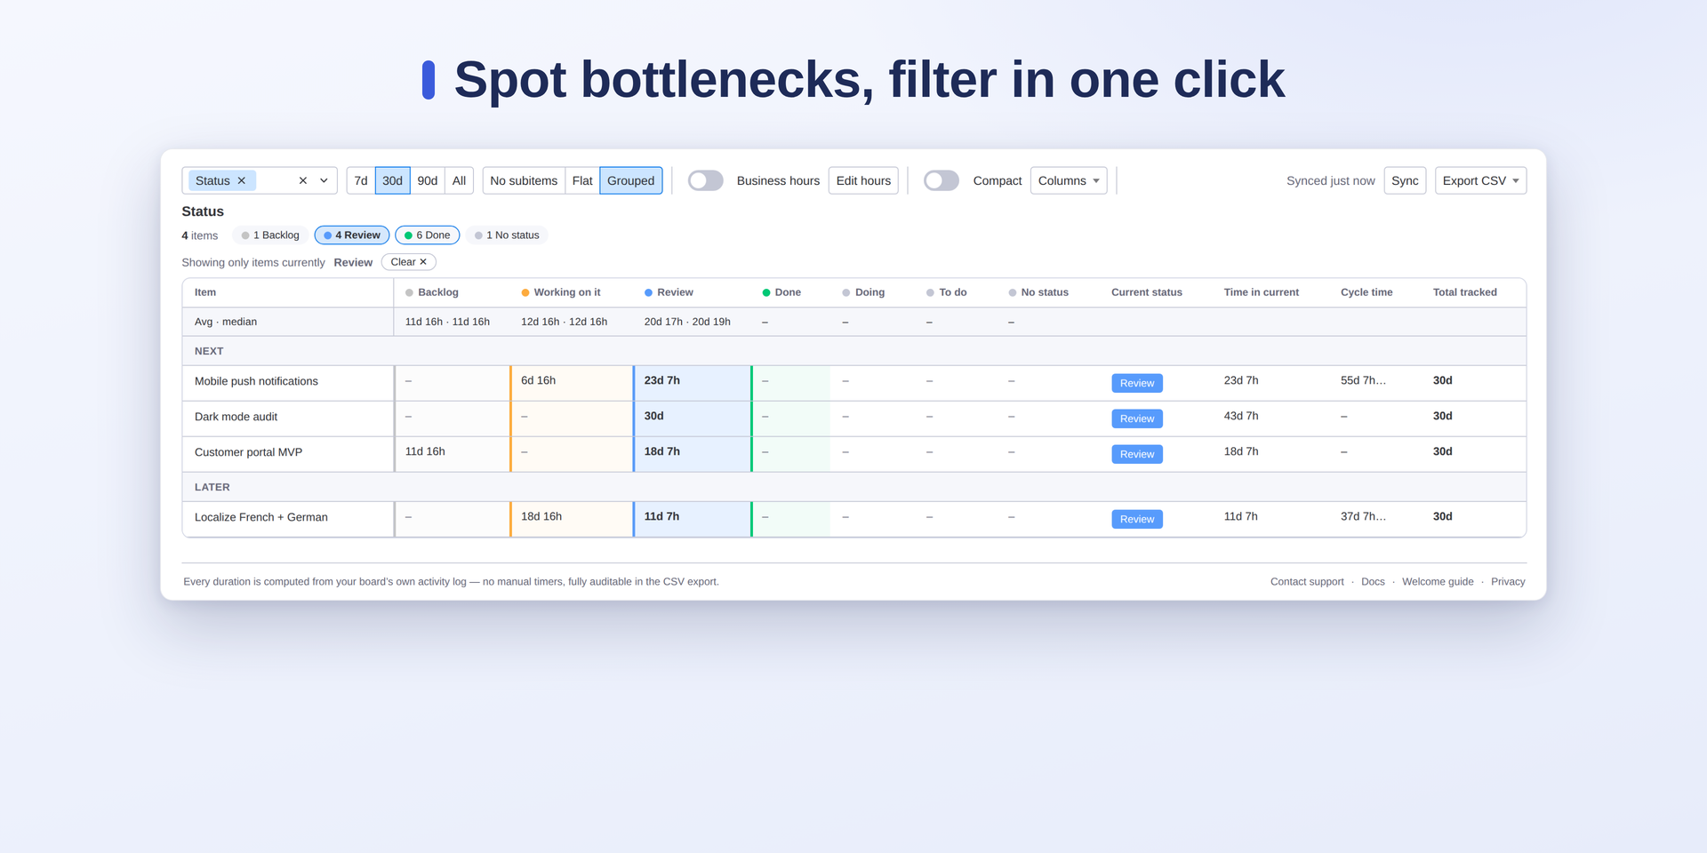Click the Mobile push notifications item
The height and width of the screenshot is (853, 1707).
[256, 381]
